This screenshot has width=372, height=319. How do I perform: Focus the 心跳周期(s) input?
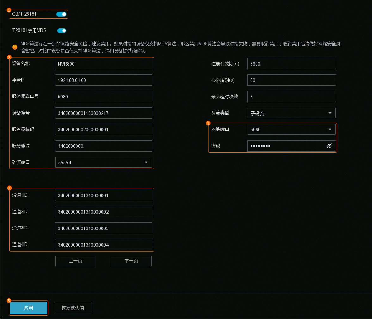click(291, 80)
